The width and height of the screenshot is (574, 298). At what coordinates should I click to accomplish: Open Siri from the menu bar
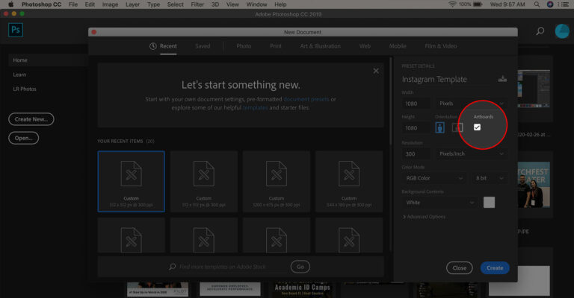550,4
